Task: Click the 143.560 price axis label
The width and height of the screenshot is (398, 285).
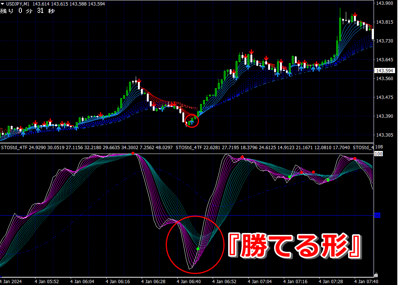Action: tap(385, 79)
